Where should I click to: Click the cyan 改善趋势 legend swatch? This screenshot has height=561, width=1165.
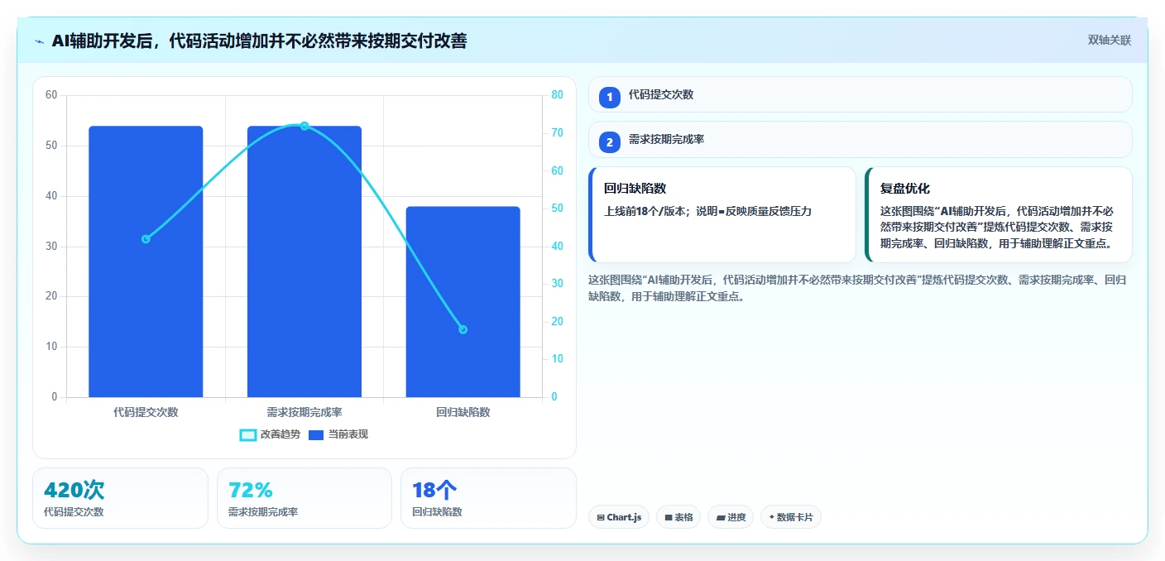(247, 434)
